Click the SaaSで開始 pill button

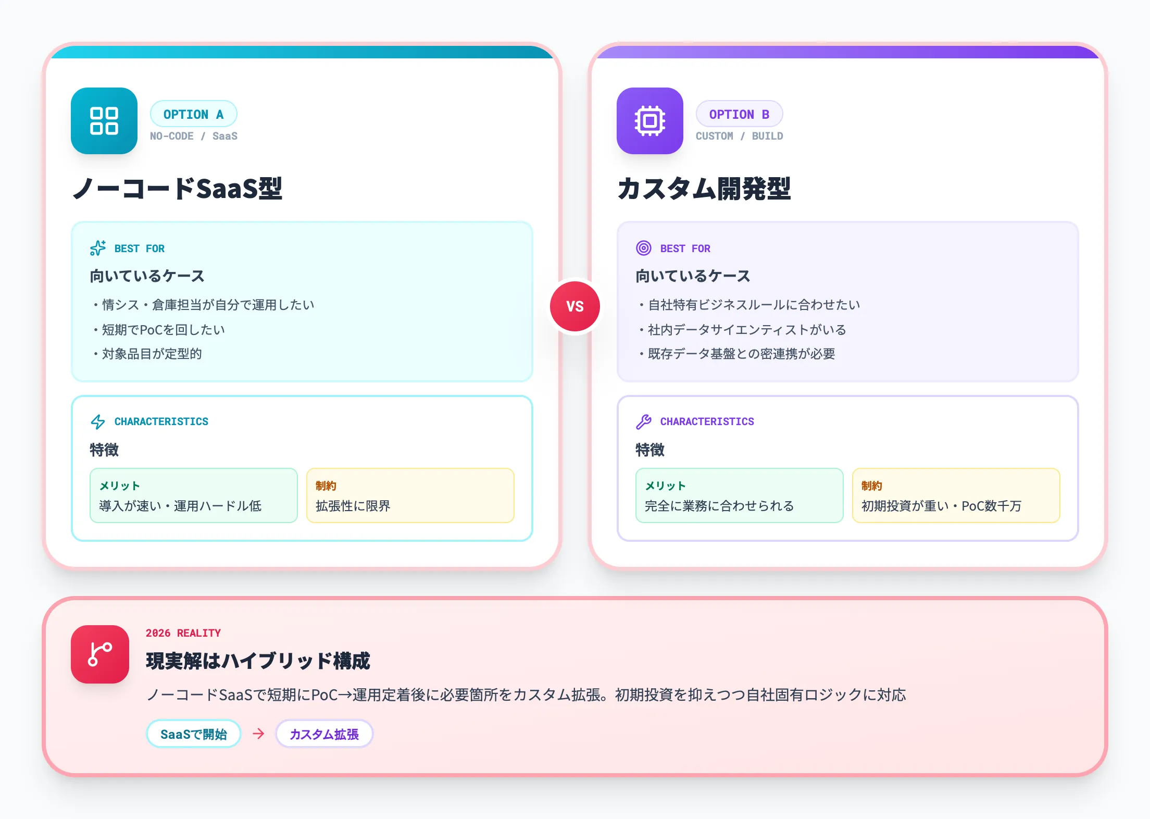[x=193, y=733]
